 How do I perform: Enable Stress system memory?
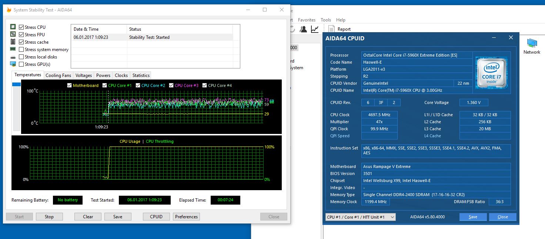click(x=21, y=49)
